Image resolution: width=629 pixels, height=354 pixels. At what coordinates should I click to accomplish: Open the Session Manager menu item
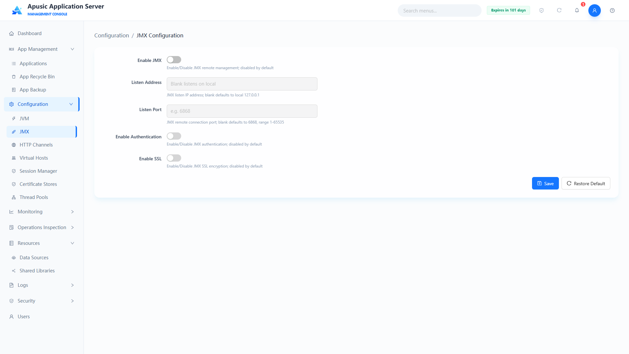pos(42,171)
